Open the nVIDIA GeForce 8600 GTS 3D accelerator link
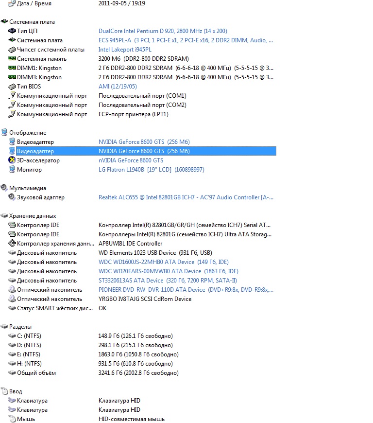Screen dimensions: 373x423 [x=131, y=160]
